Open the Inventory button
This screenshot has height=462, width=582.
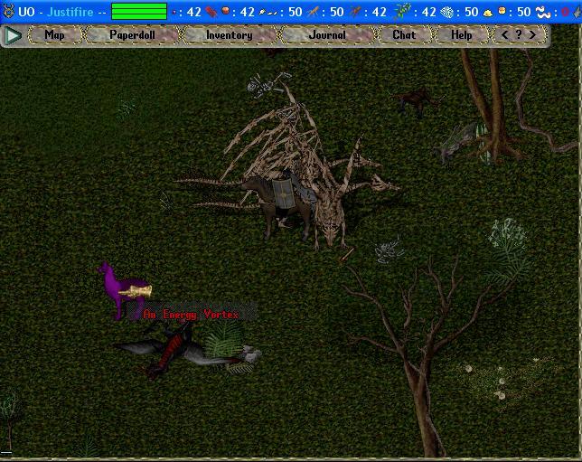point(230,35)
